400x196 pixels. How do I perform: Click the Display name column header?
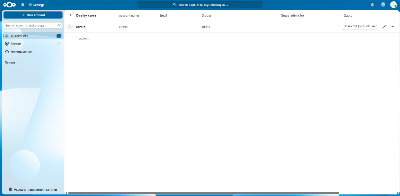tap(86, 16)
